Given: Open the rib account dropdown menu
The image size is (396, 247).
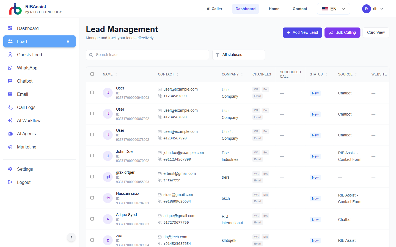Looking at the screenshot, I should tap(373, 9).
